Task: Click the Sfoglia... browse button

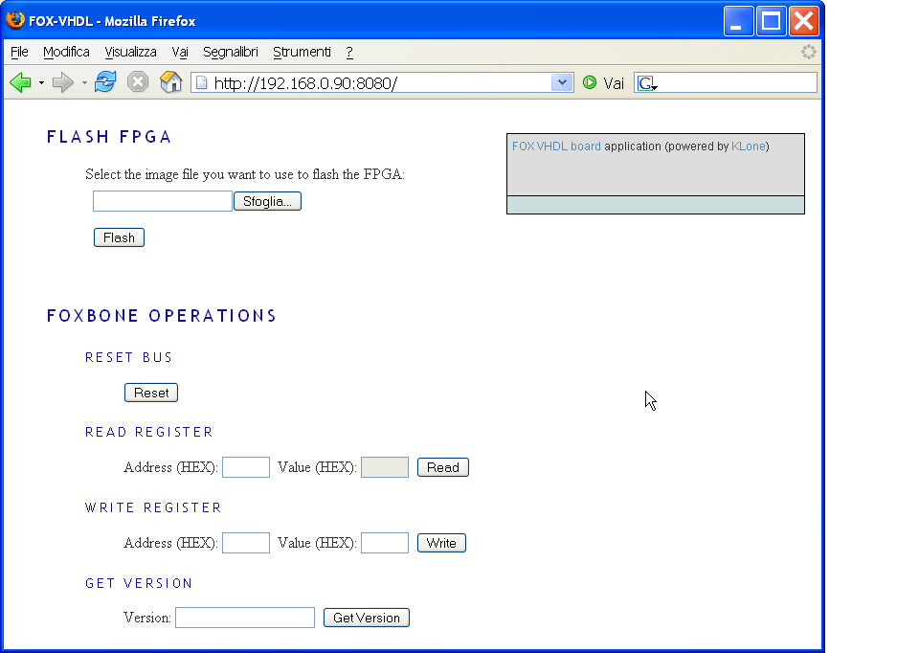Action: pos(267,201)
